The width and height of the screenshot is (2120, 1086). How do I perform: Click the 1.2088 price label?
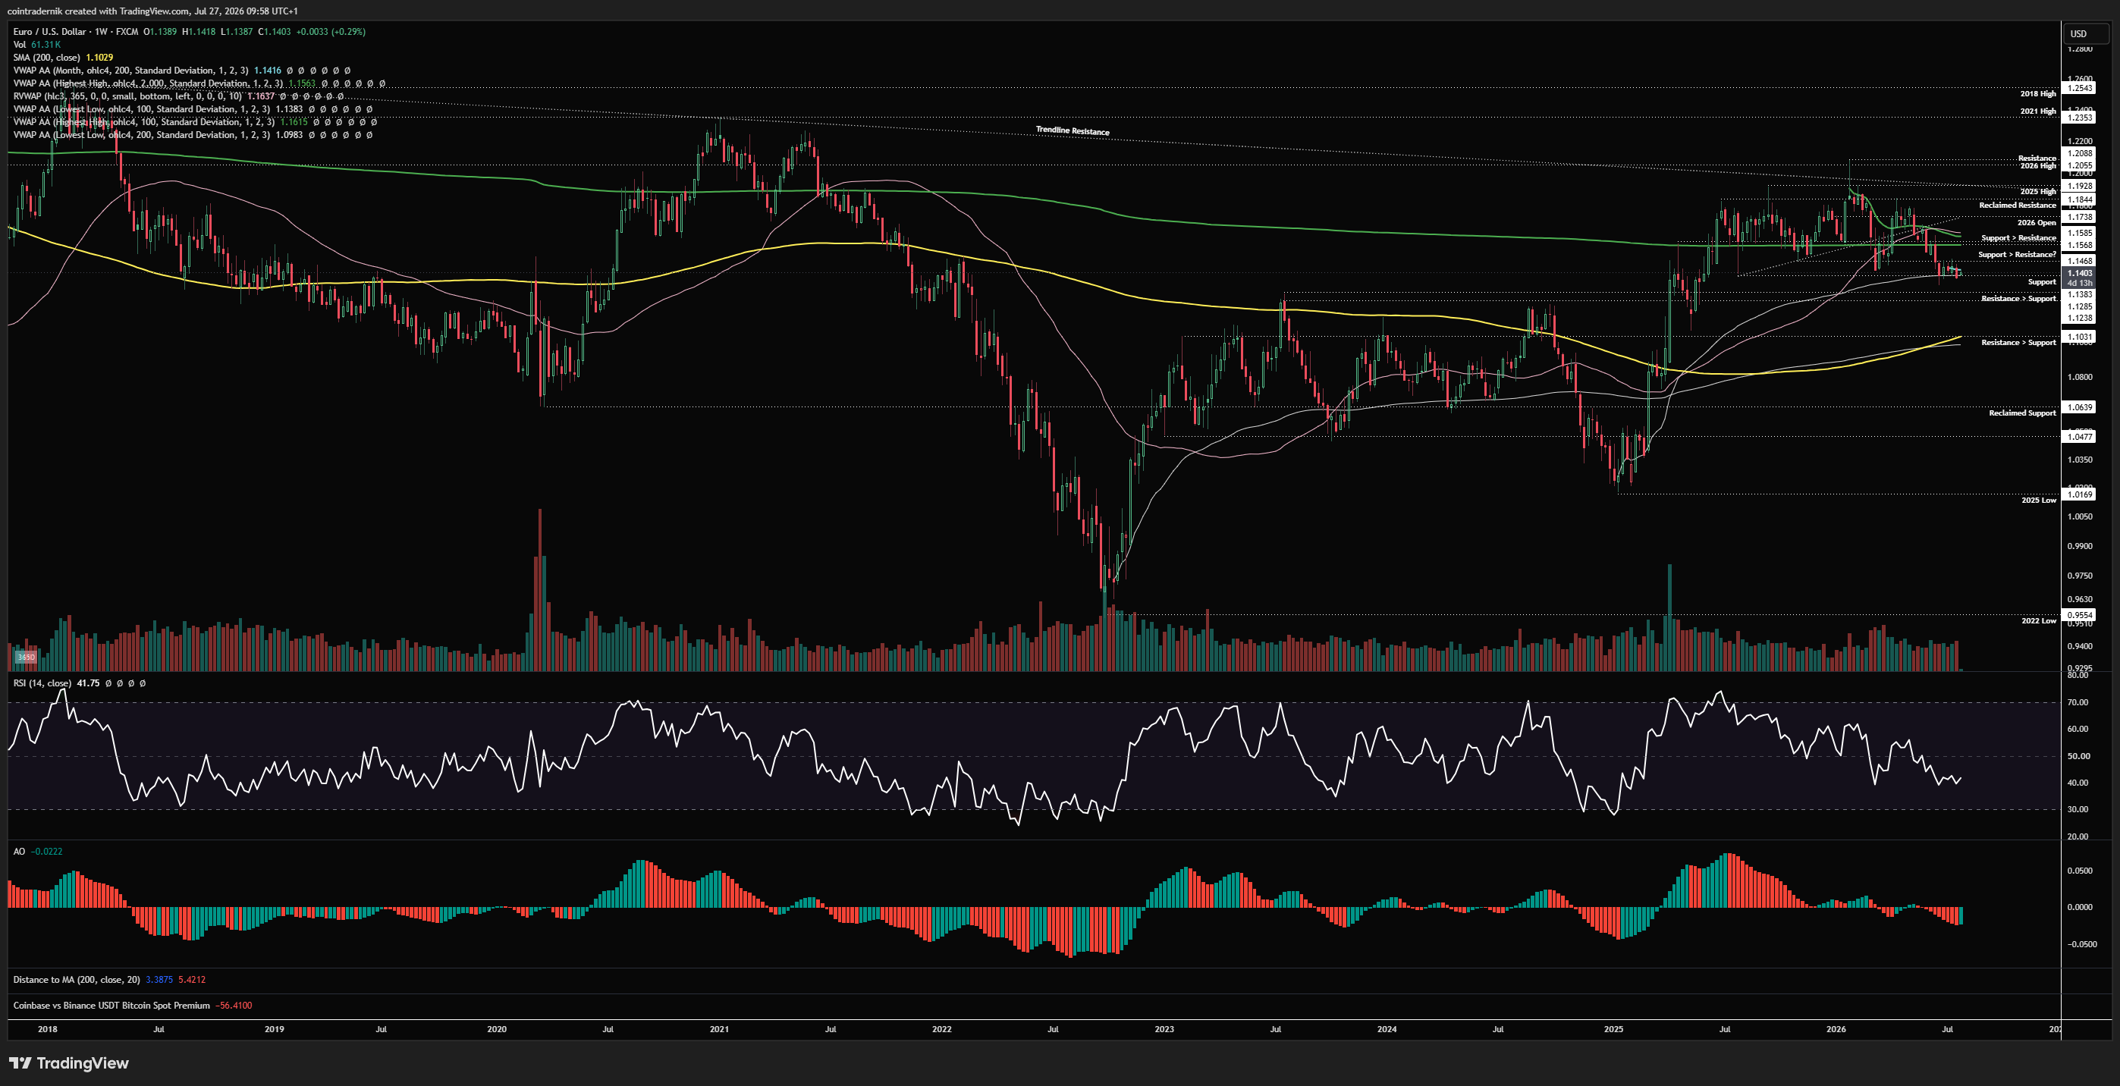pos(2080,153)
